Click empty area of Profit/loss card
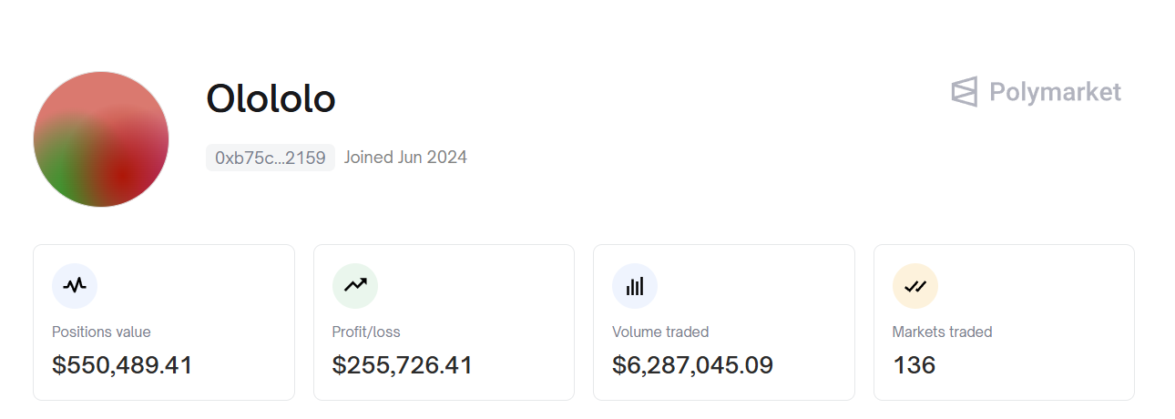 (x=492, y=291)
